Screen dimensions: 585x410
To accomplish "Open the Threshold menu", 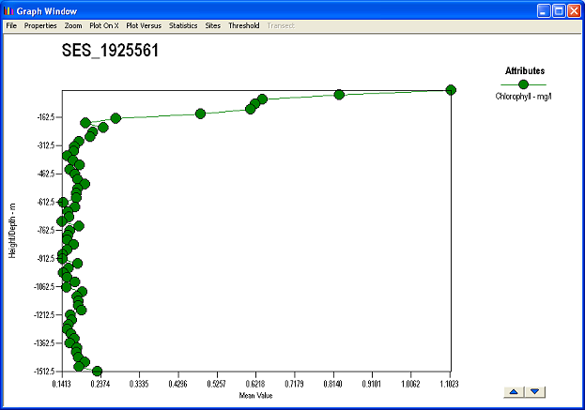I will tap(243, 25).
